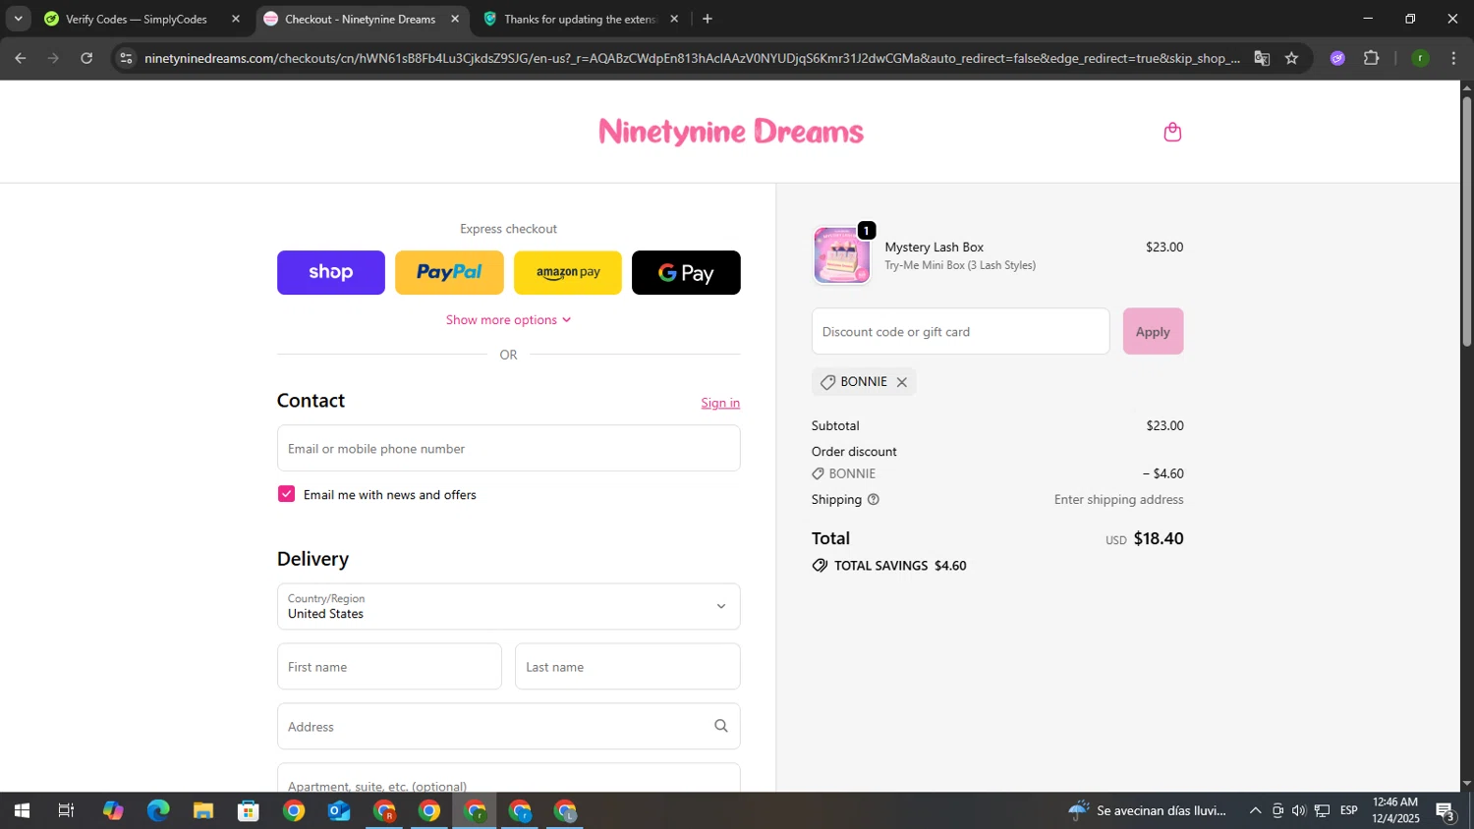Pay with Amazon Pay button
The width and height of the screenshot is (1474, 829).
pyautogui.click(x=568, y=272)
